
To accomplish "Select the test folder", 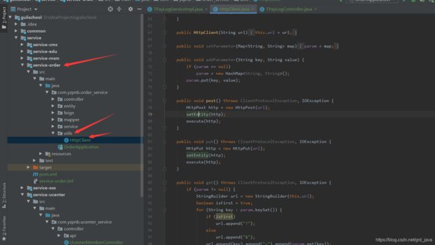I will coord(49,161).
